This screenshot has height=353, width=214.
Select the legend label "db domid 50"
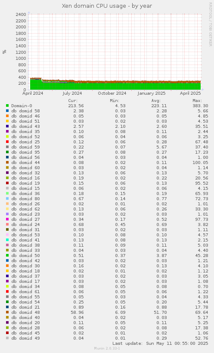click(x=25, y=256)
